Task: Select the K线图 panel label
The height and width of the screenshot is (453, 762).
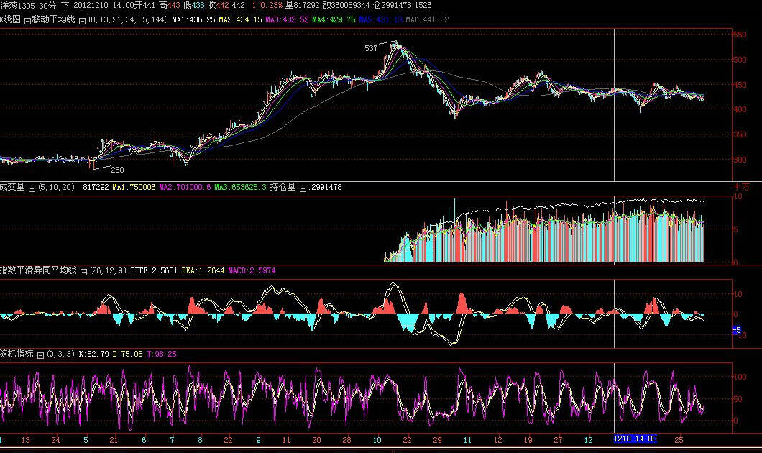Action: [10, 19]
